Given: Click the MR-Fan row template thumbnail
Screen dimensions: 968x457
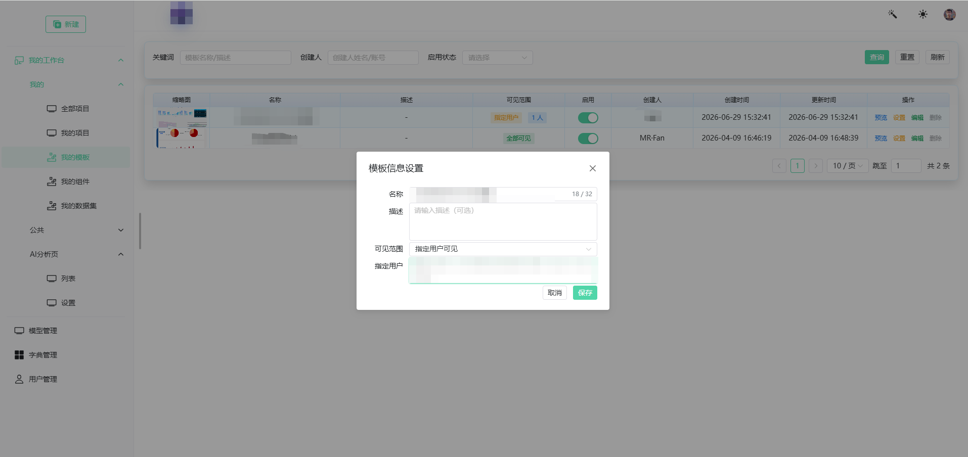Looking at the screenshot, I should 182,138.
